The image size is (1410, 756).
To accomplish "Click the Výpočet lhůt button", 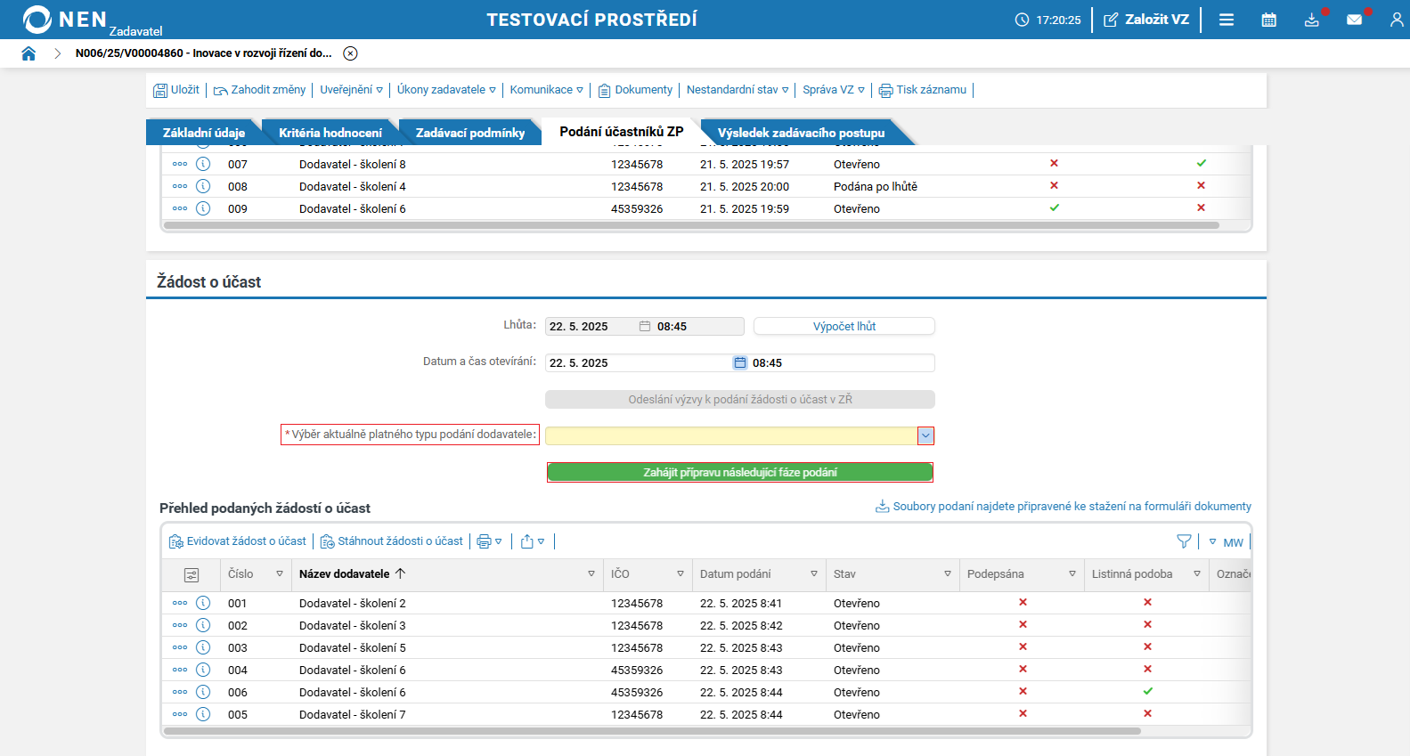I will tap(844, 327).
